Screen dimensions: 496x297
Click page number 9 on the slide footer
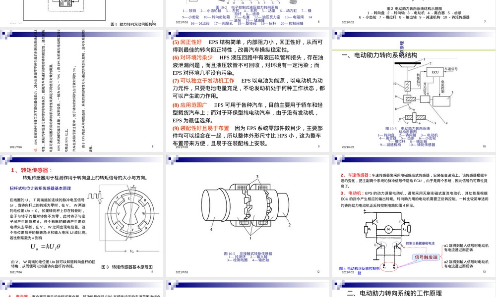pos(318,147)
